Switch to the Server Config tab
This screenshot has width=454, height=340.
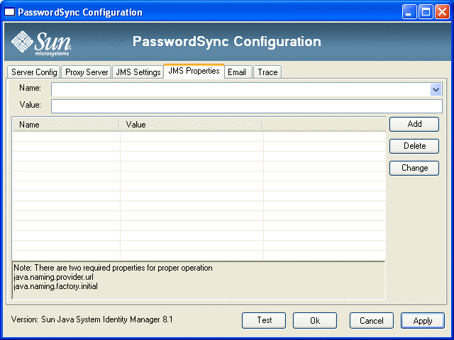34,72
